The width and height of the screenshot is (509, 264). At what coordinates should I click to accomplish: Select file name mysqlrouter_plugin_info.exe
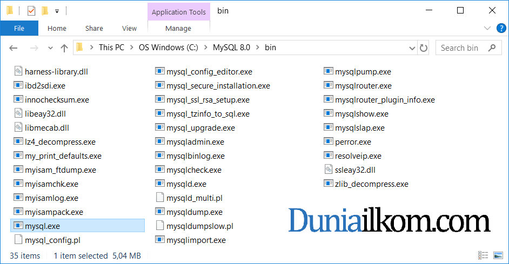click(385, 100)
